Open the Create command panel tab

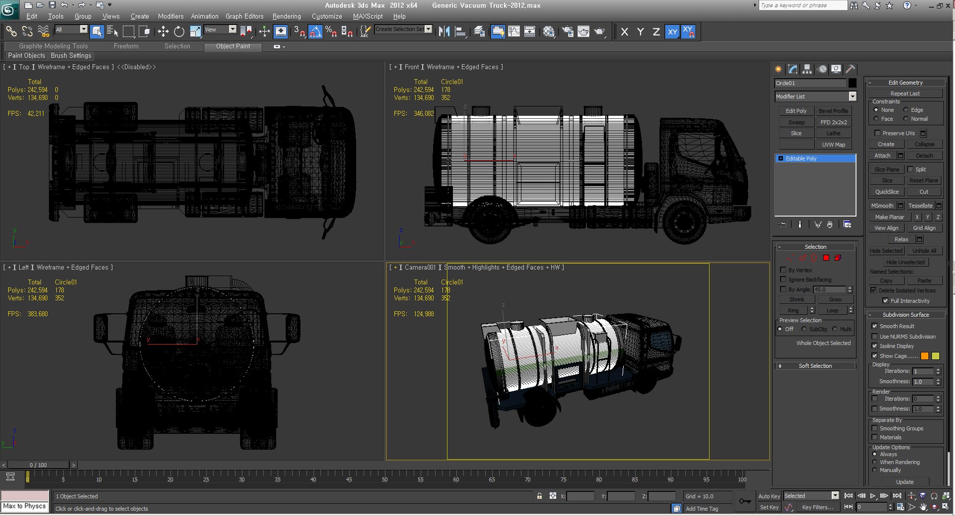tap(778, 69)
